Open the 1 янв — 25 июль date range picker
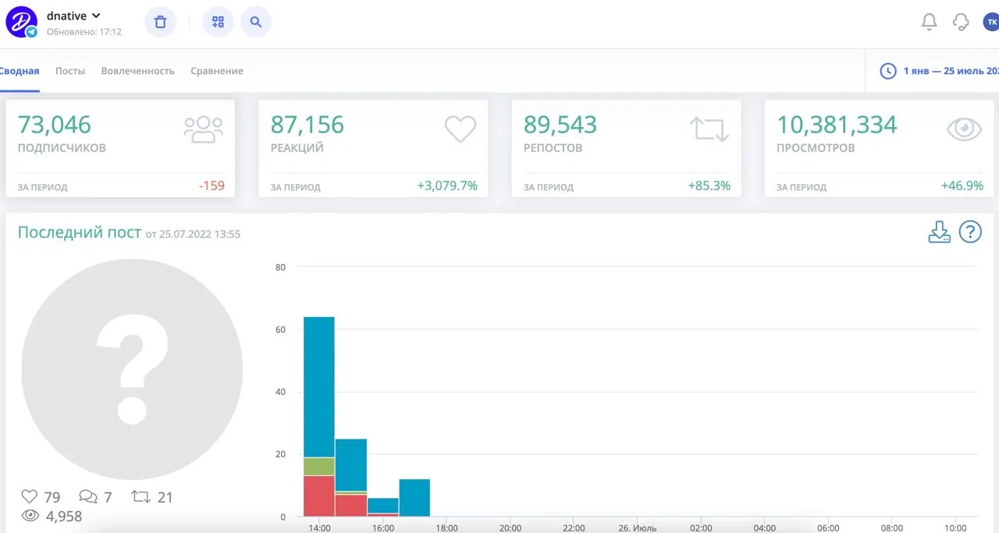 [951, 71]
